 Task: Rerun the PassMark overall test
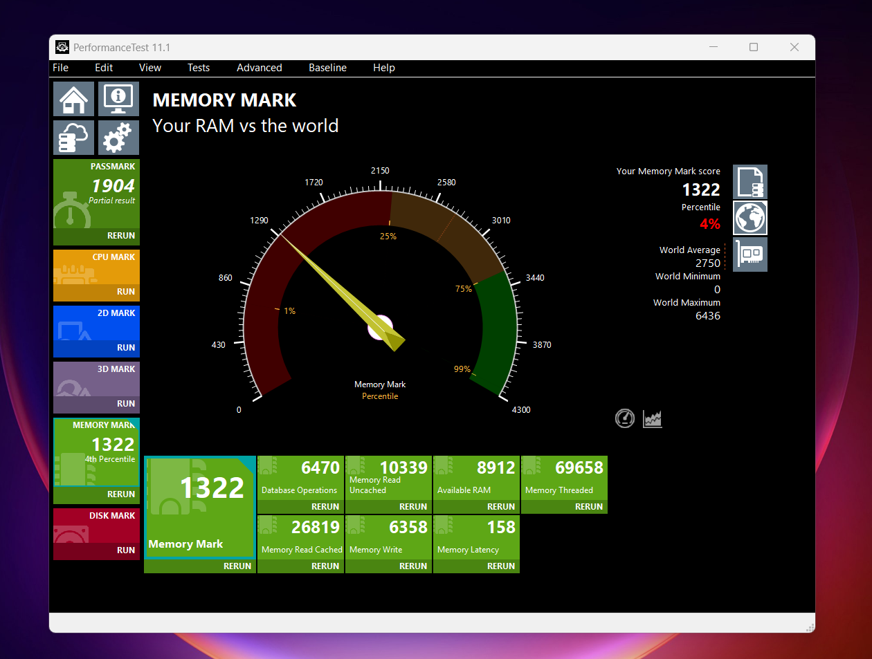[120, 236]
